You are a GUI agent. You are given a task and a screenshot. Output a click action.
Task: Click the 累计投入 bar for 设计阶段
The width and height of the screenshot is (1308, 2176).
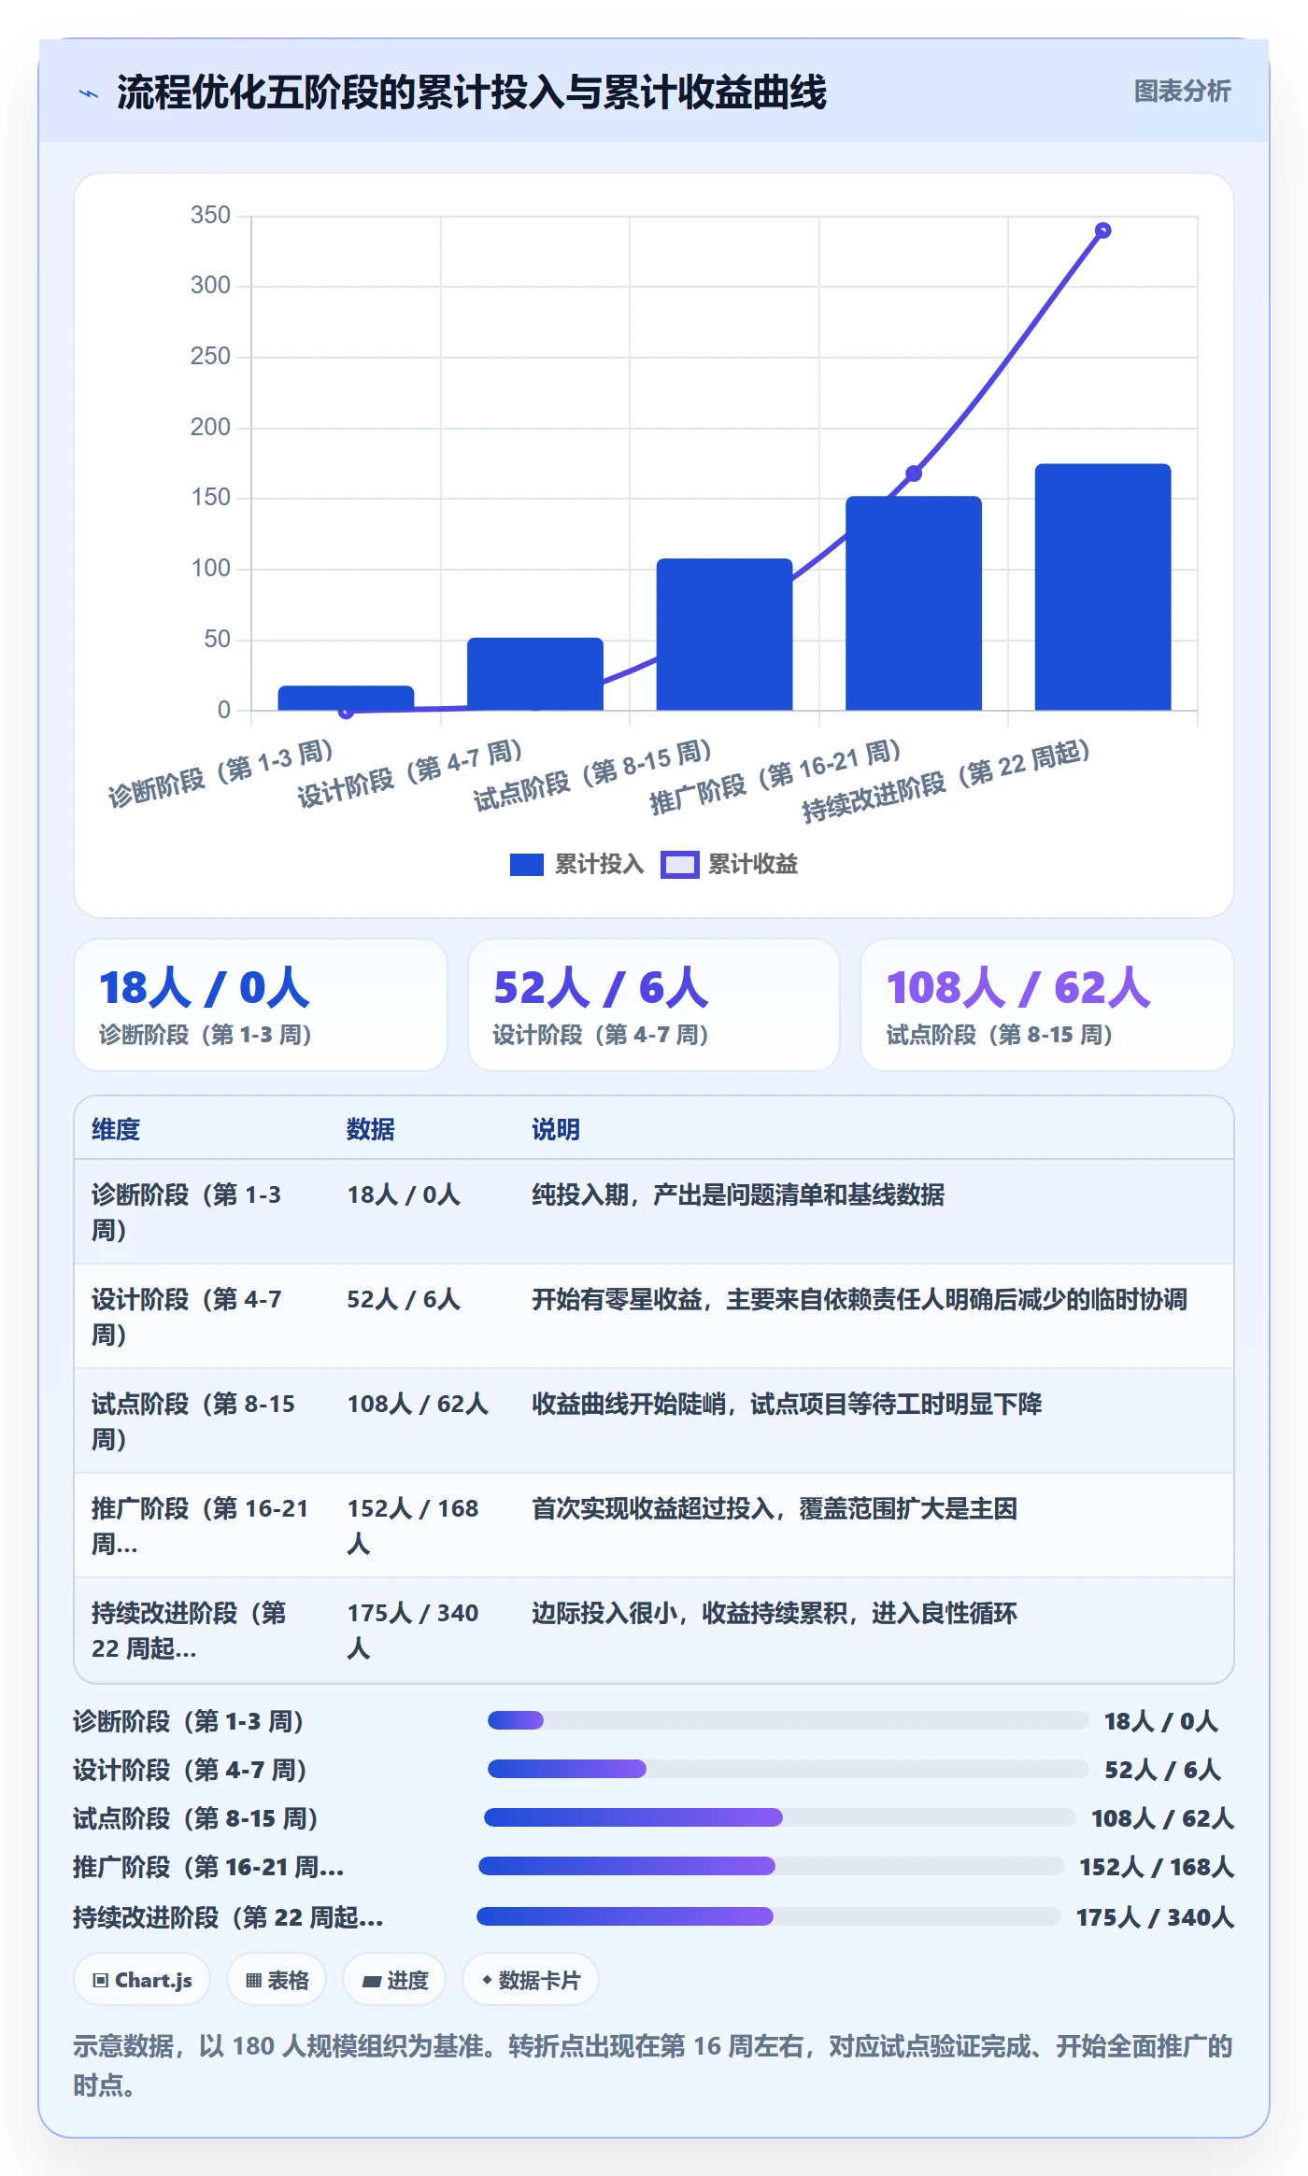[x=535, y=673]
